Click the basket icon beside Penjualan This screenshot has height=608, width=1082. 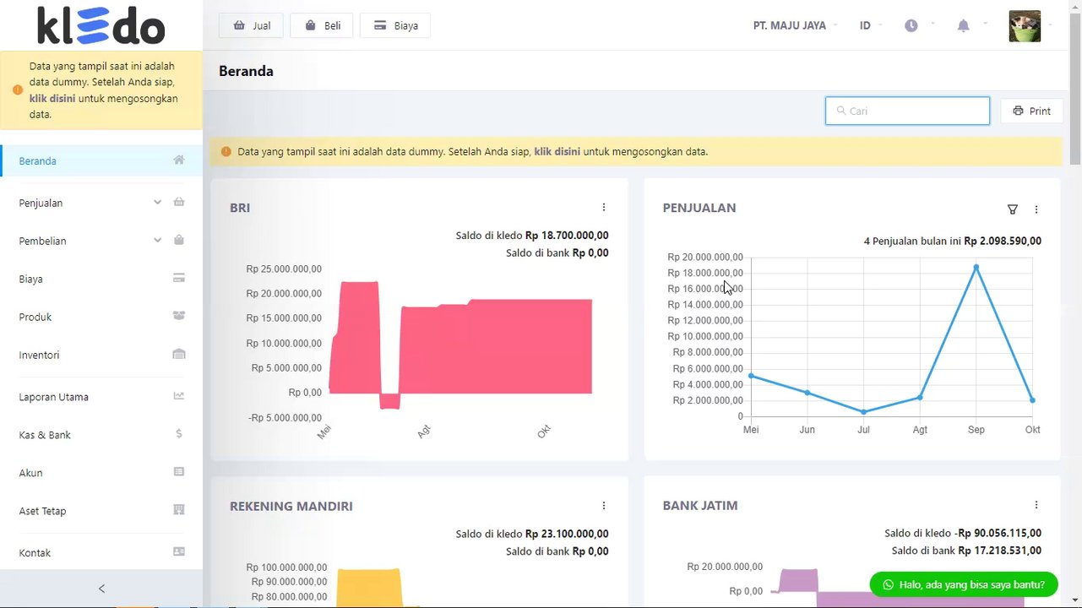point(179,202)
